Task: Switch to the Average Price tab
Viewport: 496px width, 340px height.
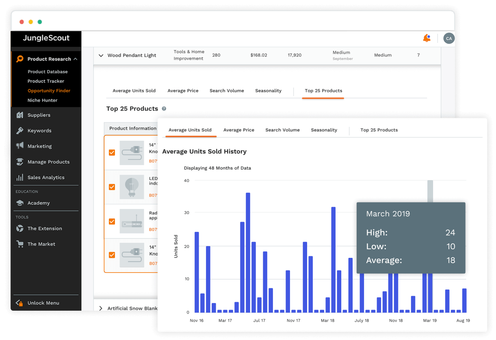Action: pyautogui.click(x=239, y=130)
